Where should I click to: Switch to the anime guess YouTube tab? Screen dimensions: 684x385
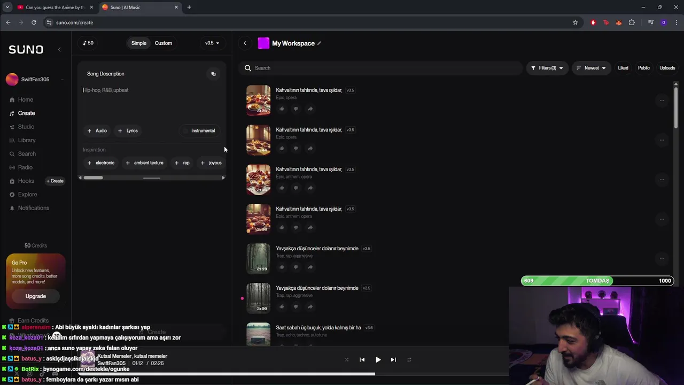[54, 7]
